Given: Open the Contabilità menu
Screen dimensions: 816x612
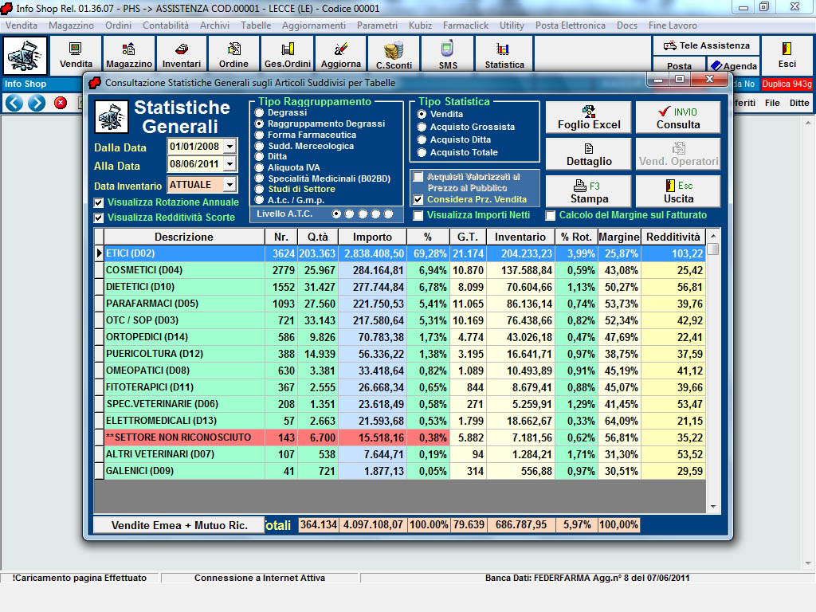Looking at the screenshot, I should tap(166, 25).
